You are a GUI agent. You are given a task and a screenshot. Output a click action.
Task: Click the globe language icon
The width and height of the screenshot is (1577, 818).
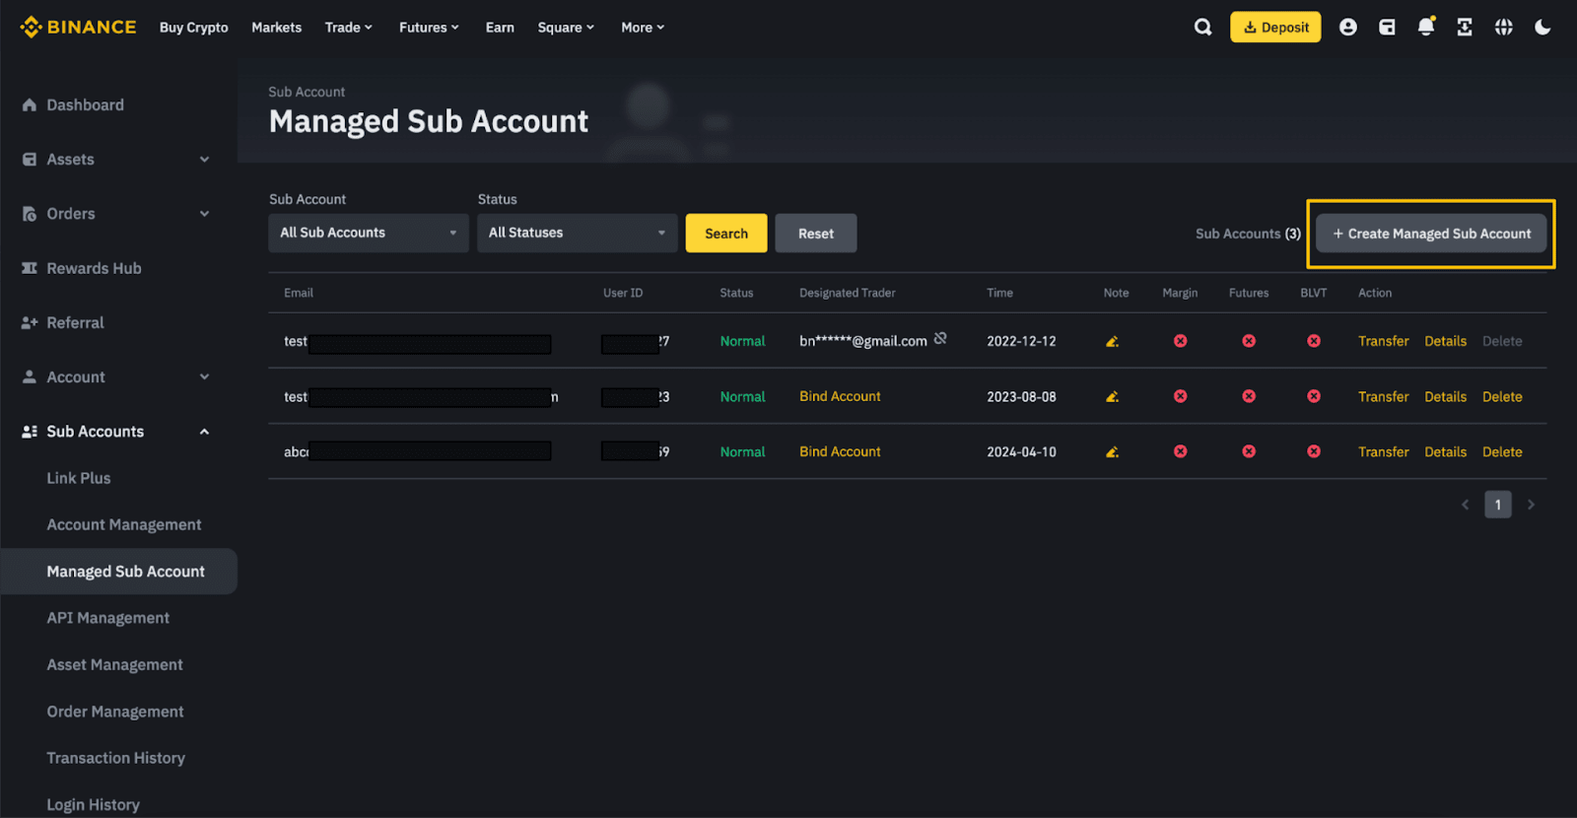(1503, 28)
